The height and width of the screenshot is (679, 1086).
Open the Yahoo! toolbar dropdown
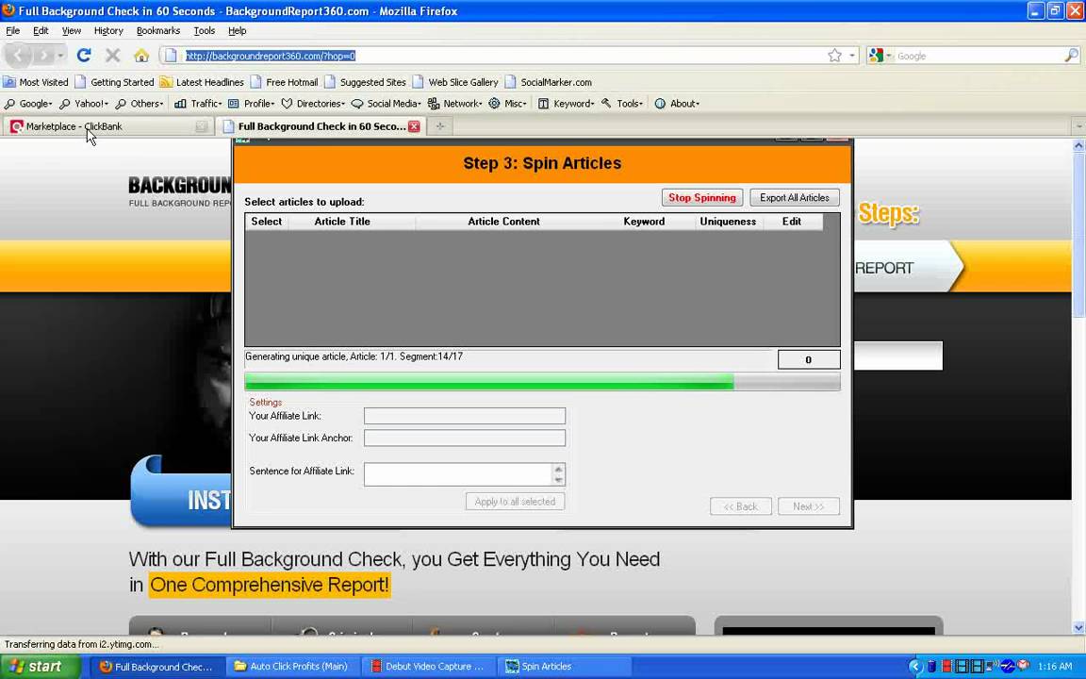pos(84,103)
